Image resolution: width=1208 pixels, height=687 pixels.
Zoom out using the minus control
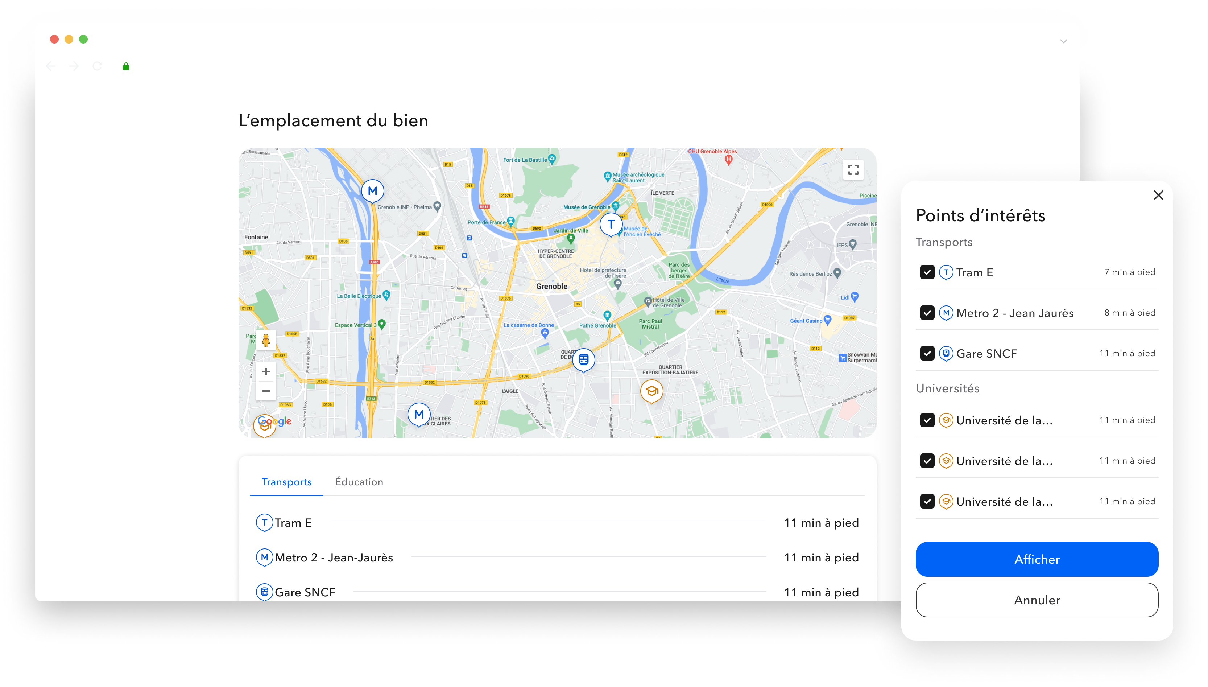(266, 390)
